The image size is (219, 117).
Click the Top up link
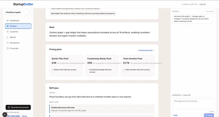(x=24, y=116)
